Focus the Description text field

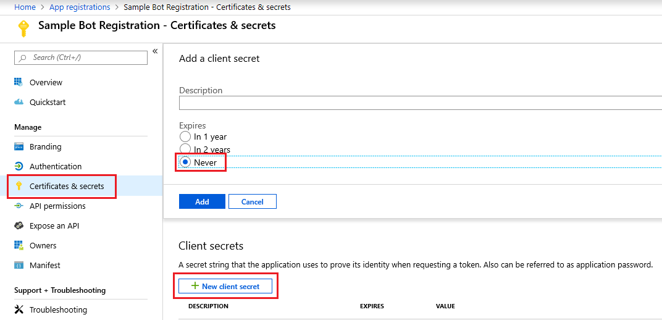tap(420, 103)
